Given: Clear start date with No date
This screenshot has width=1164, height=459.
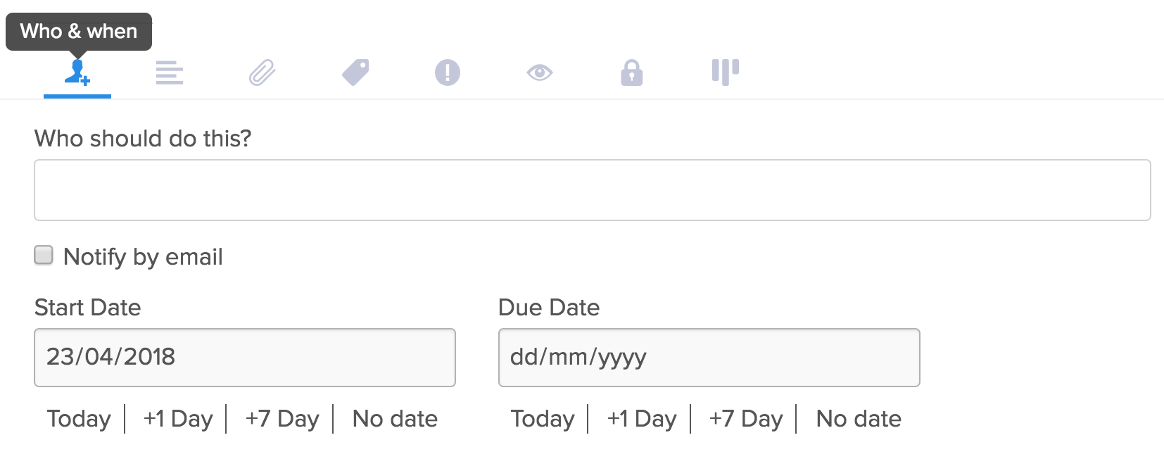Looking at the screenshot, I should tap(395, 419).
